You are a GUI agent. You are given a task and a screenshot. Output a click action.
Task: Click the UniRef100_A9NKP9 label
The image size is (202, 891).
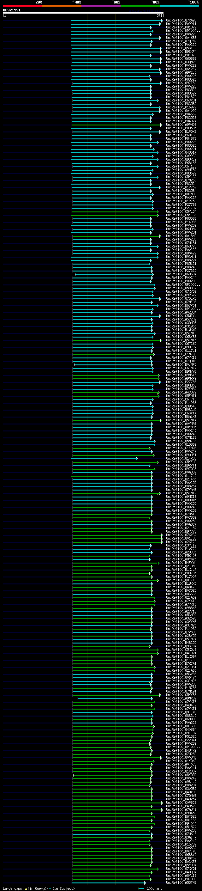pos(181,378)
